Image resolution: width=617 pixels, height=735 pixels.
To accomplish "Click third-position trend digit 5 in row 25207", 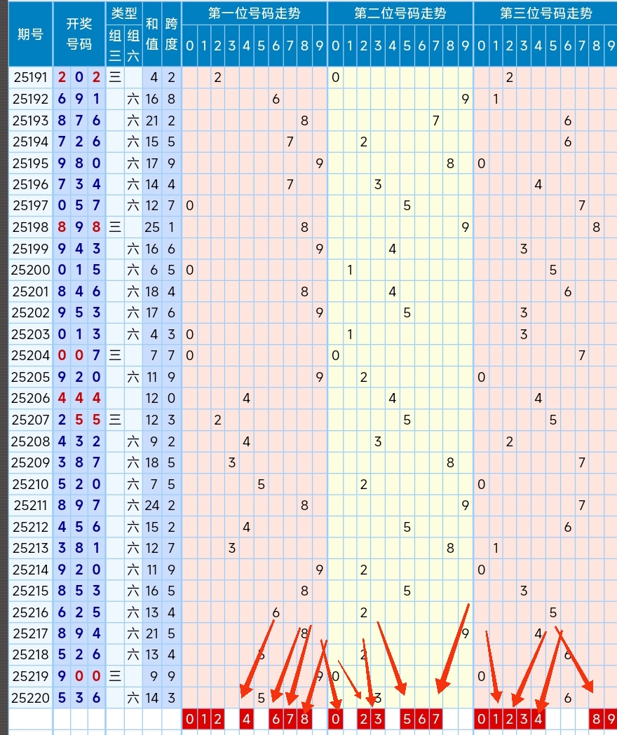I will coord(553,420).
